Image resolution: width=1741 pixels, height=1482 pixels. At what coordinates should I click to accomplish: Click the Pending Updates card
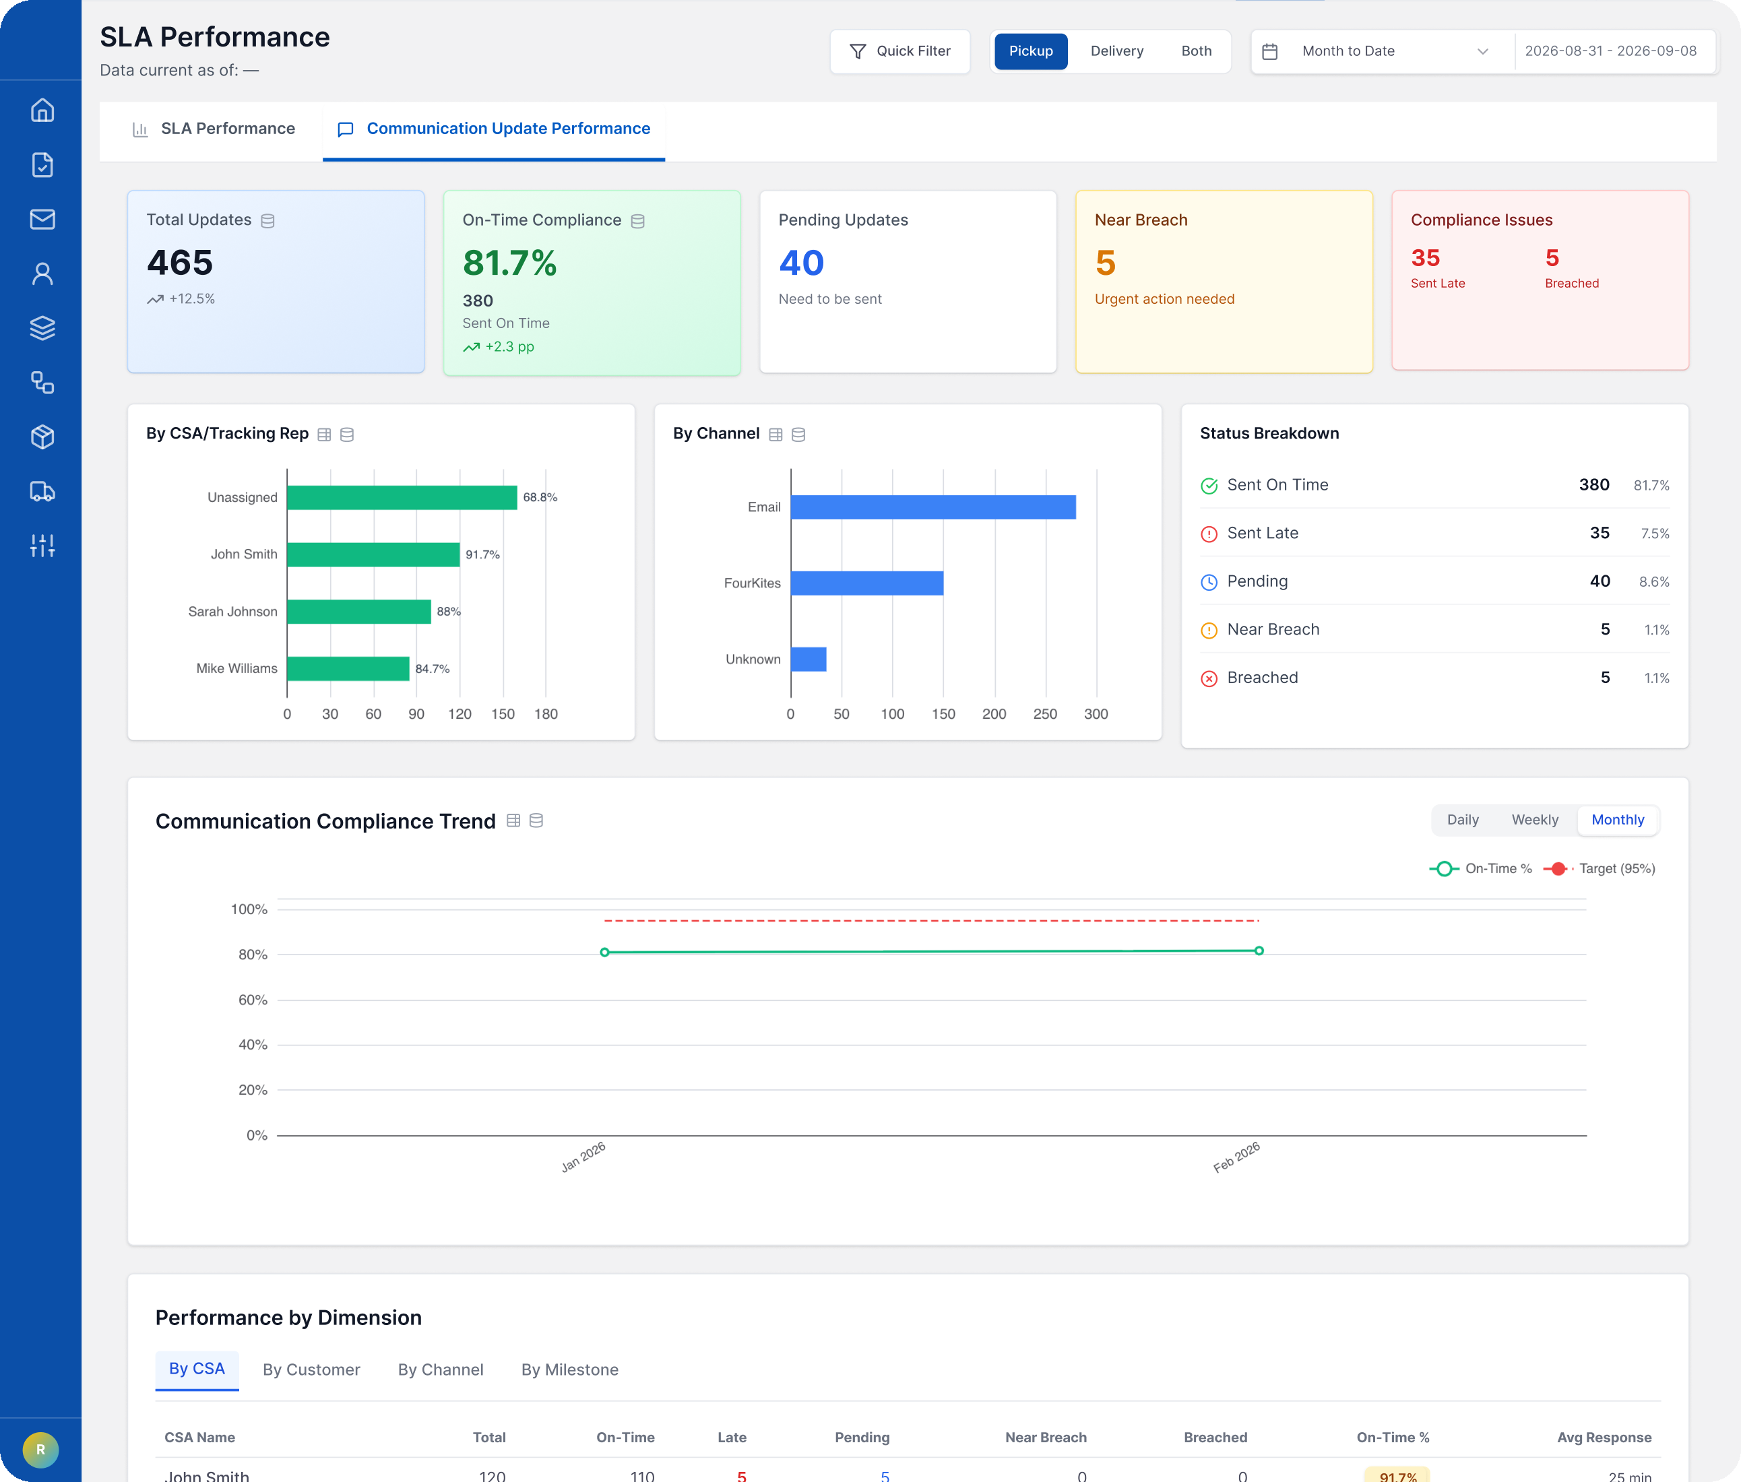point(908,282)
